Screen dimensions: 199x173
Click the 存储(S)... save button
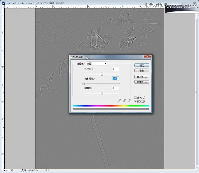tap(142, 82)
